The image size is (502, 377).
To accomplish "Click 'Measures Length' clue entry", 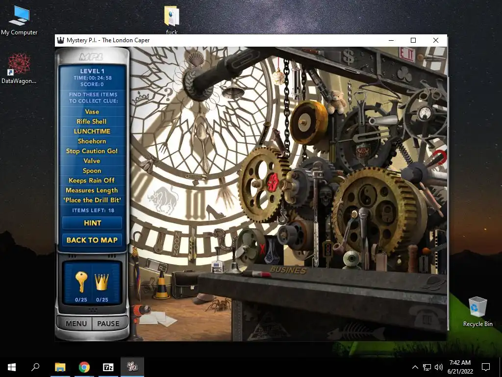I will tap(92, 190).
